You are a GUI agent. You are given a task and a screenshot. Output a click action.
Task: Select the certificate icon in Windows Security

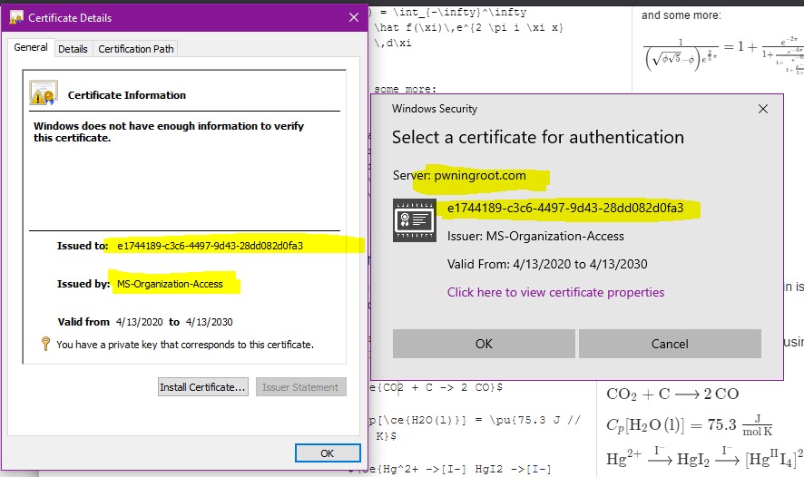[x=415, y=220]
